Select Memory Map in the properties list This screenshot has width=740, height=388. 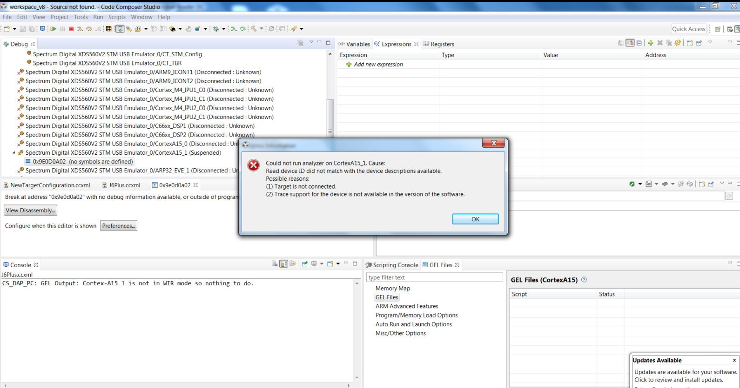393,289
